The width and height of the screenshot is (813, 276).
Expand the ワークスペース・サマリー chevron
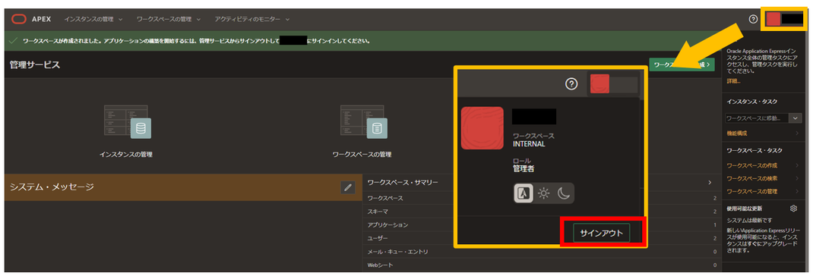[710, 183]
